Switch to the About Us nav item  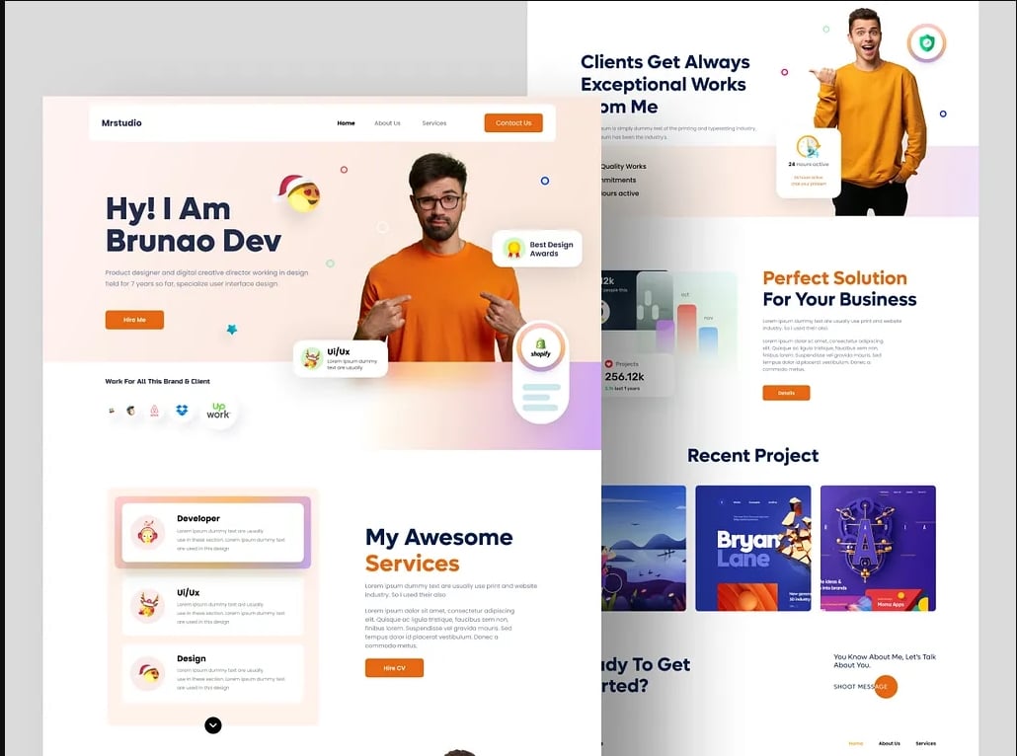click(387, 123)
